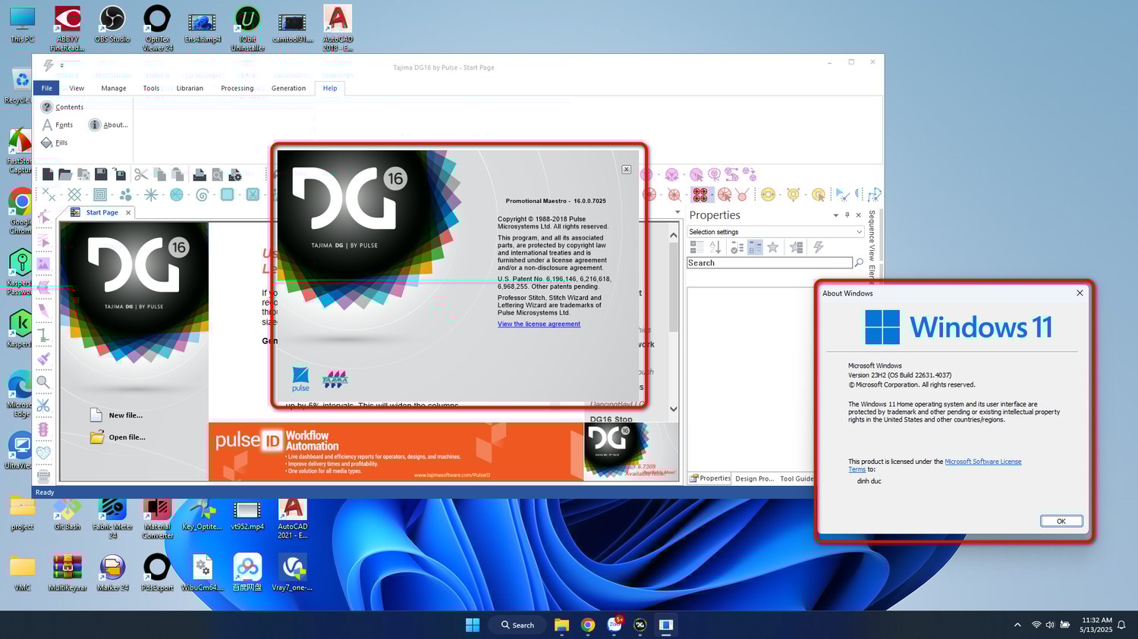Select the blue scissors tool in left toolbar

(44, 406)
